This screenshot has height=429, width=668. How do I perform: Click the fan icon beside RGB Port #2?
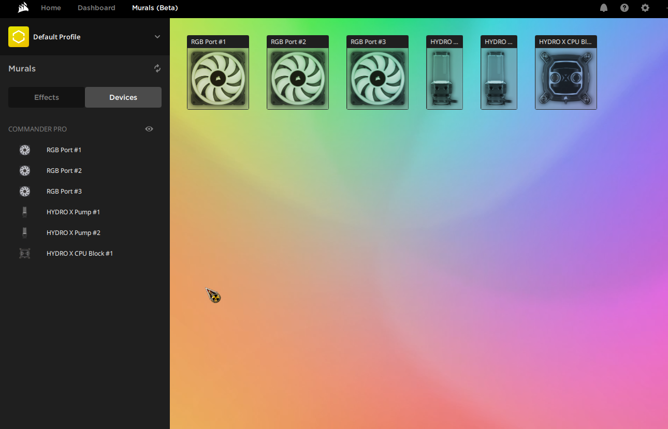click(24, 171)
